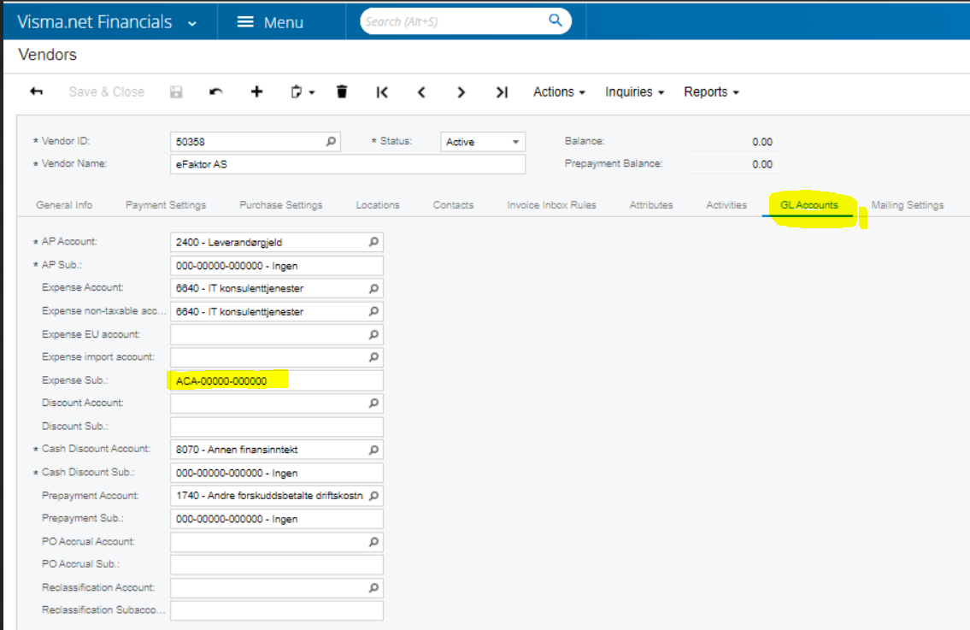Click into the Expense Sub. field
970x630 pixels.
tap(276, 380)
